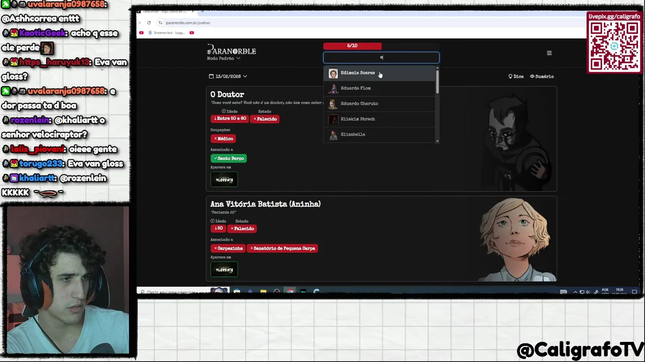Click the site info icon beside URL
645x362 pixels.
[x=160, y=23]
